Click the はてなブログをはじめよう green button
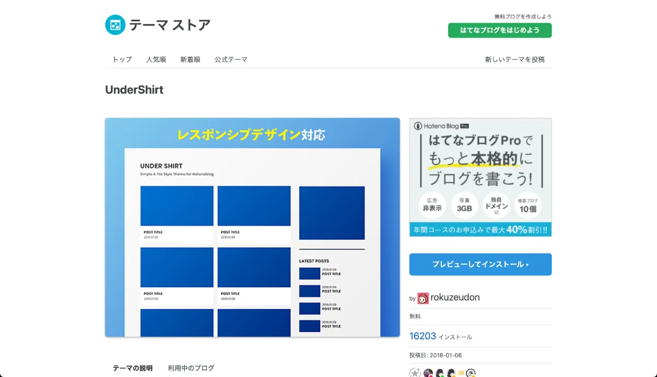Screen dimensions: 657x377 (499, 30)
